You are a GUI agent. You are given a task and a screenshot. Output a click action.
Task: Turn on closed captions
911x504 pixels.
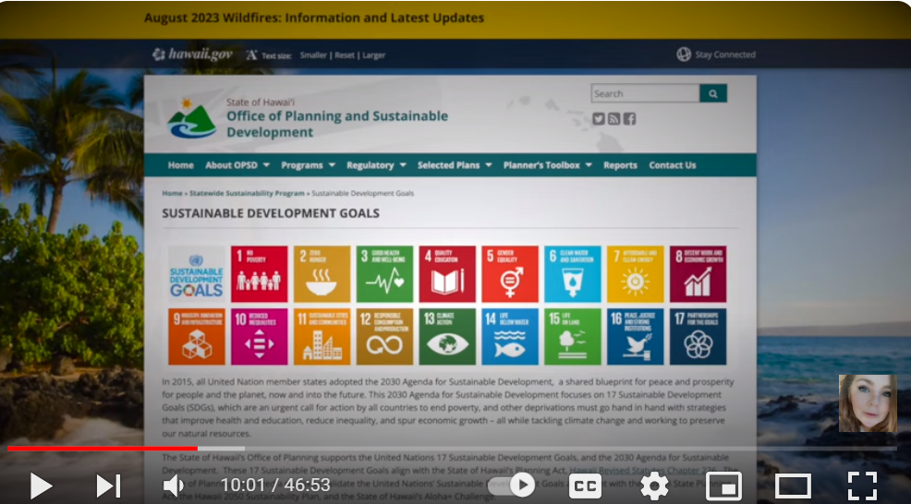(x=585, y=486)
